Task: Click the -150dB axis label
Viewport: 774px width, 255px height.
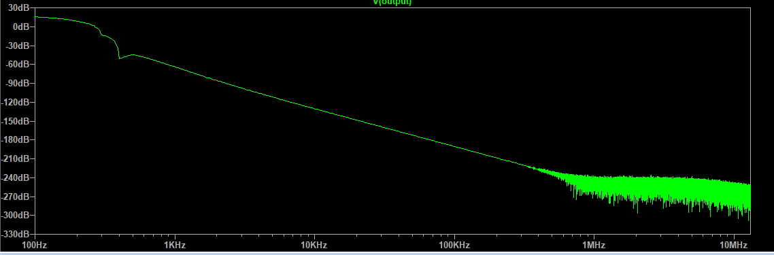Action: tap(15, 121)
